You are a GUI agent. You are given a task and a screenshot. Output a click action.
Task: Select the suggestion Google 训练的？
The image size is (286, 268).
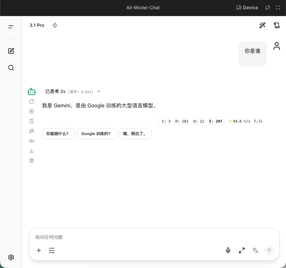point(96,134)
